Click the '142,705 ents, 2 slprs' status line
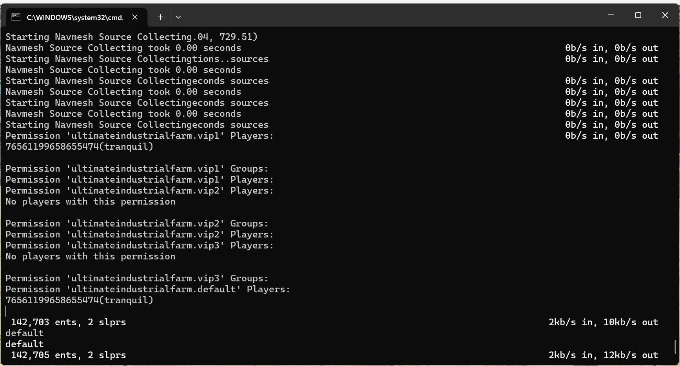680x366 pixels. [68, 355]
